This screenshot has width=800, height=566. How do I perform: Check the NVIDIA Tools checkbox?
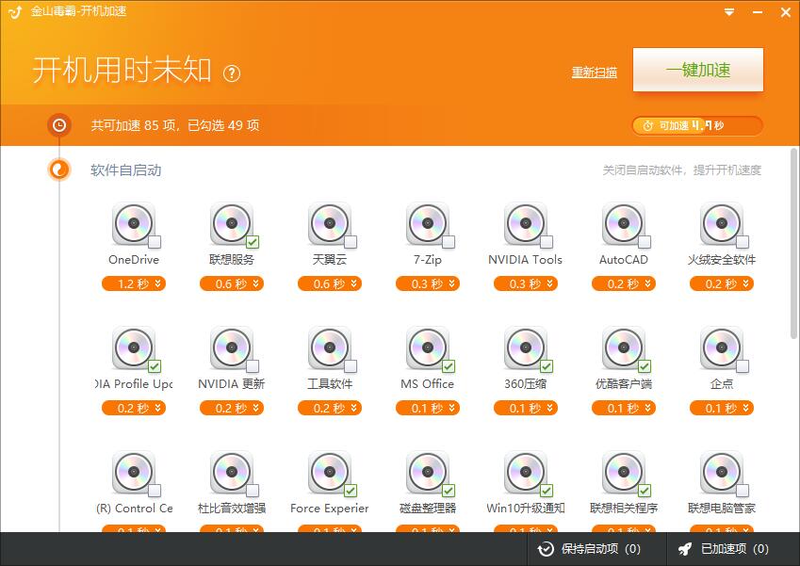547,242
